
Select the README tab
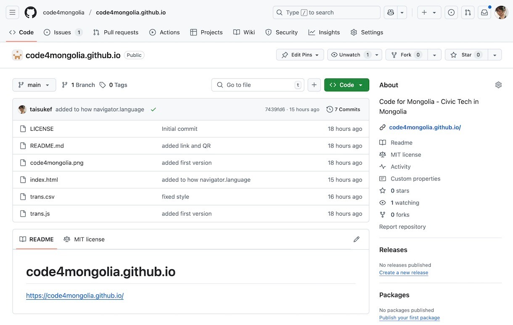pyautogui.click(x=37, y=239)
